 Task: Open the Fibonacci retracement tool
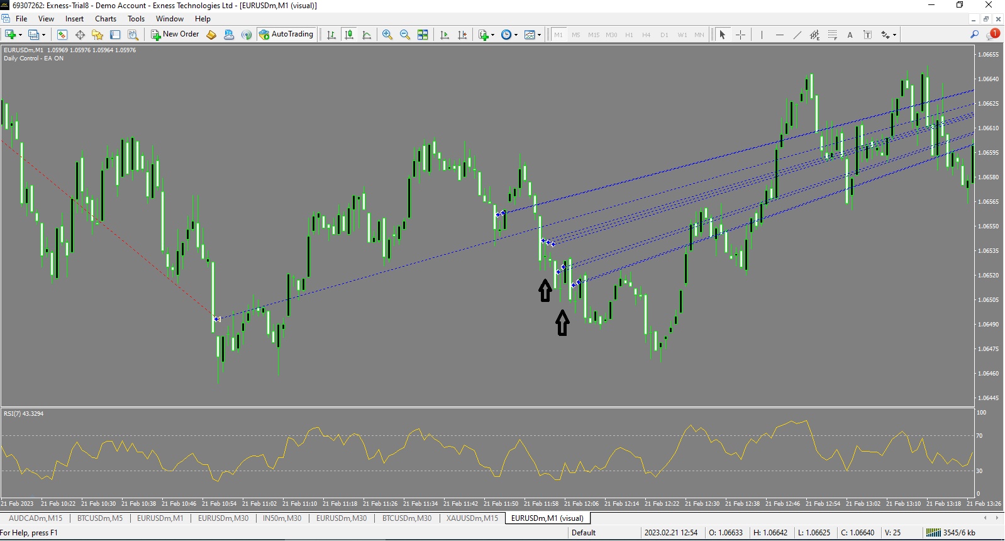coord(832,35)
